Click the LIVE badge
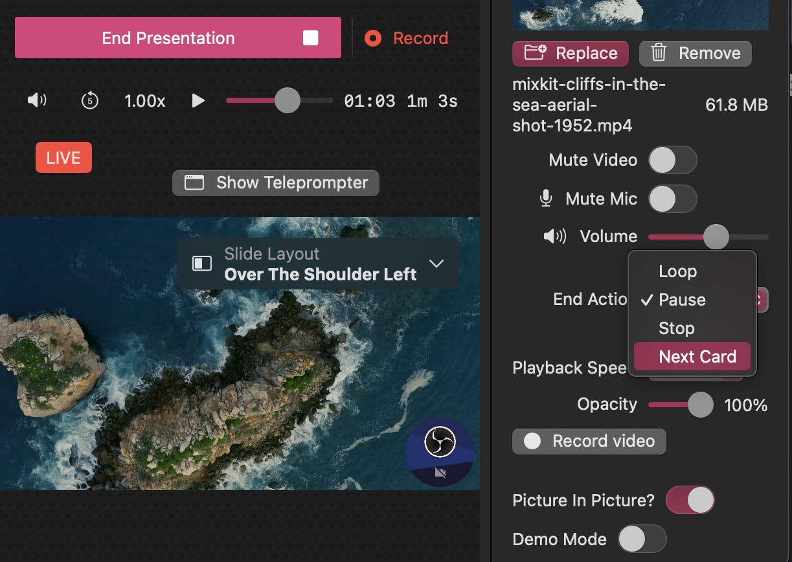 click(63, 158)
